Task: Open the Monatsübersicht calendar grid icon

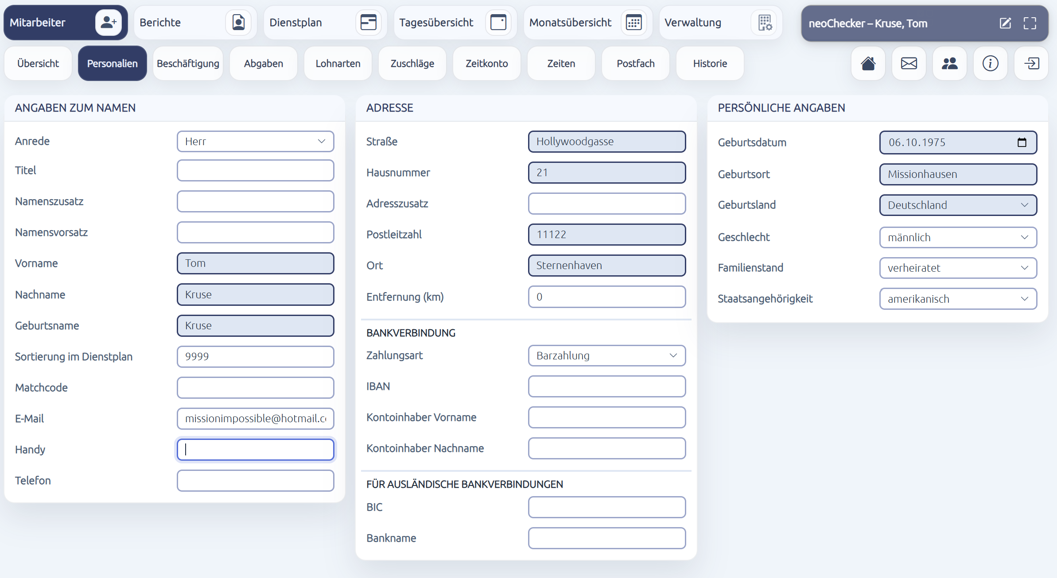Action: pyautogui.click(x=634, y=22)
